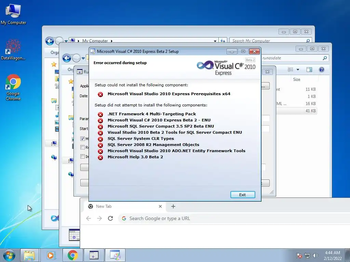Click Show desktop strip at taskbar end
This screenshot has width=350, height=262.
tap(348, 255)
